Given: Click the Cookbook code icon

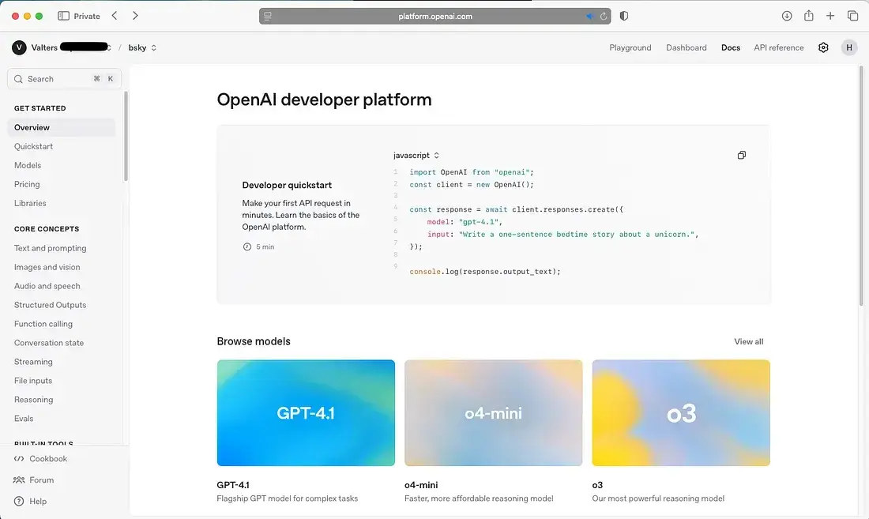Looking at the screenshot, I should [x=19, y=459].
